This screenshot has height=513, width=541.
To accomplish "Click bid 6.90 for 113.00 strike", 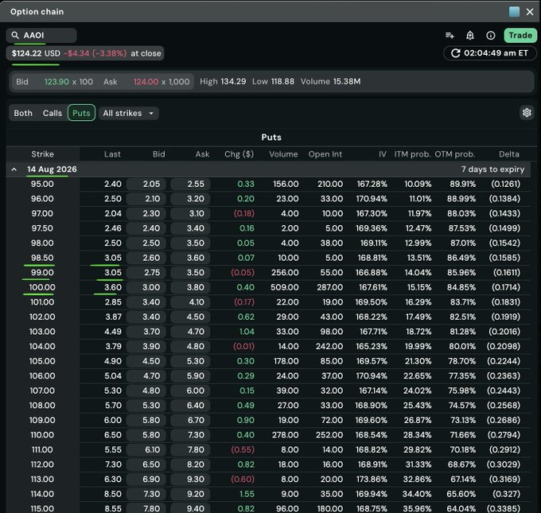I will [146, 479].
